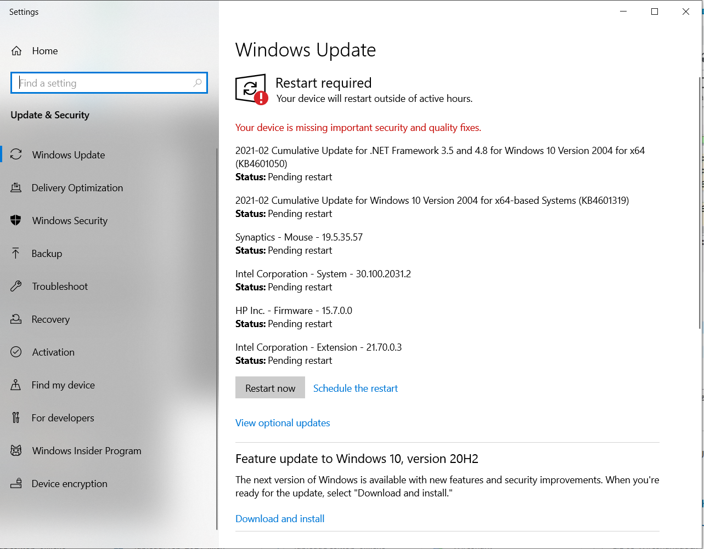Click the Windows Update sync icon
The width and height of the screenshot is (704, 549).
pyautogui.click(x=16, y=155)
